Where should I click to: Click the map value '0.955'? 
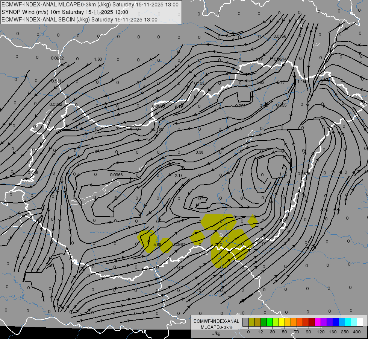[281, 105]
